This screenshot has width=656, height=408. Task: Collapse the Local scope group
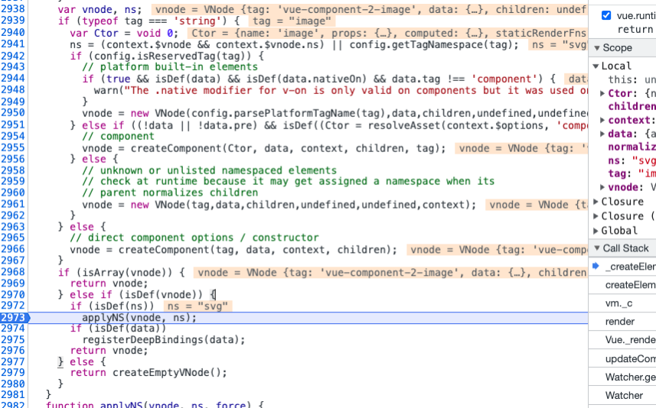pos(596,66)
